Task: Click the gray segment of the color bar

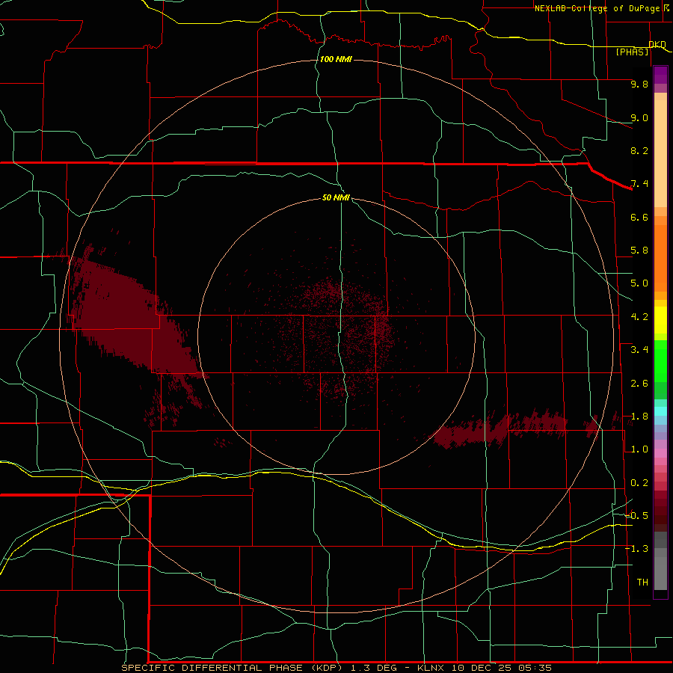Action: [660, 561]
